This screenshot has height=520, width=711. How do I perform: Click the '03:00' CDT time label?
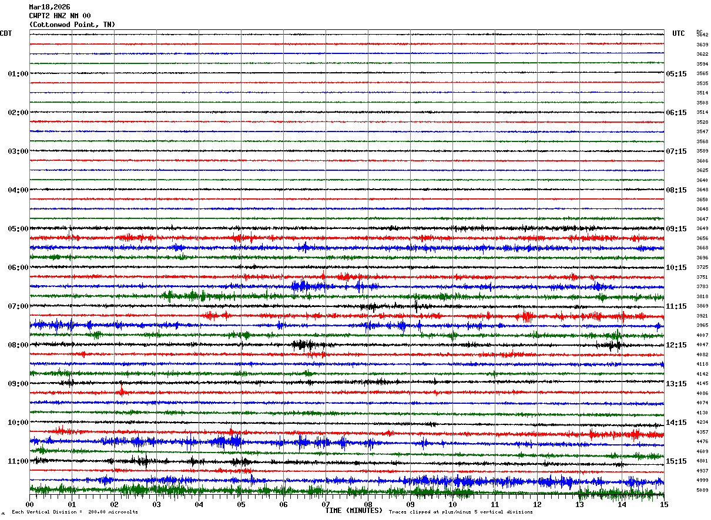pyautogui.click(x=18, y=151)
